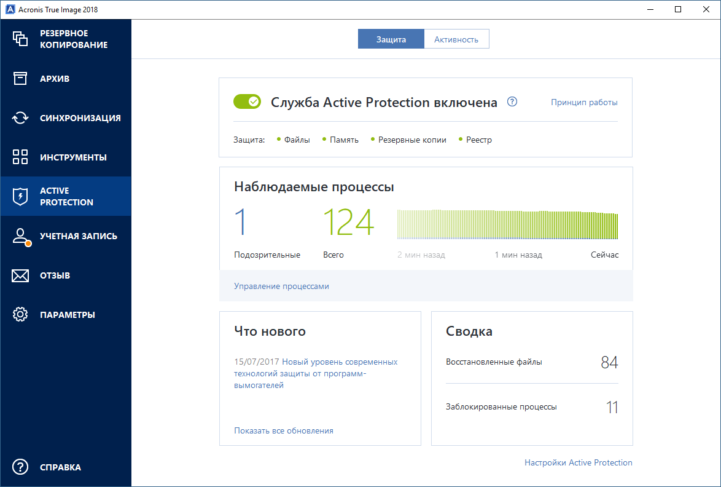Click the Active Protection shield icon

[x=20, y=196]
